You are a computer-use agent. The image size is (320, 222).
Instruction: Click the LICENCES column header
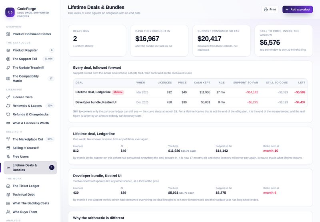(x=165, y=83)
